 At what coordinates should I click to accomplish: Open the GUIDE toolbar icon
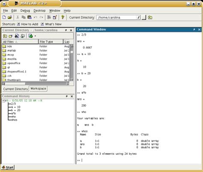point(55,18)
